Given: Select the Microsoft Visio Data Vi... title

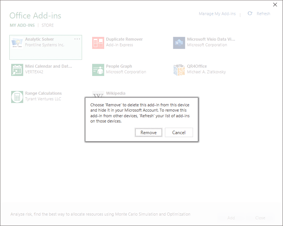Looking at the screenshot, I should pyautogui.click(x=211, y=39).
